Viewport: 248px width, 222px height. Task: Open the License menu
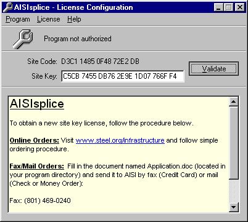[49, 19]
